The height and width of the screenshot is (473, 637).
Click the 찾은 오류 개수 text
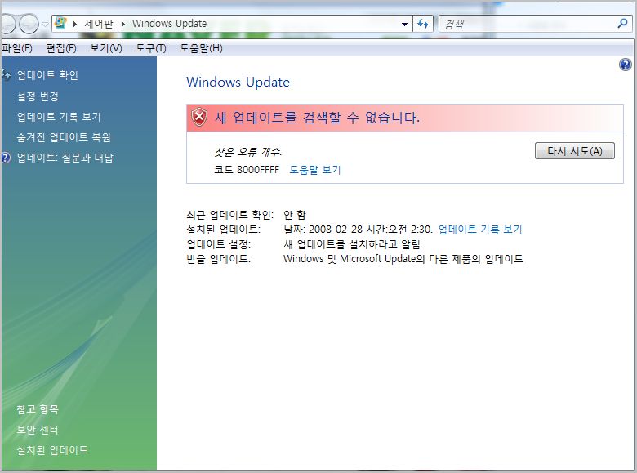(247, 152)
